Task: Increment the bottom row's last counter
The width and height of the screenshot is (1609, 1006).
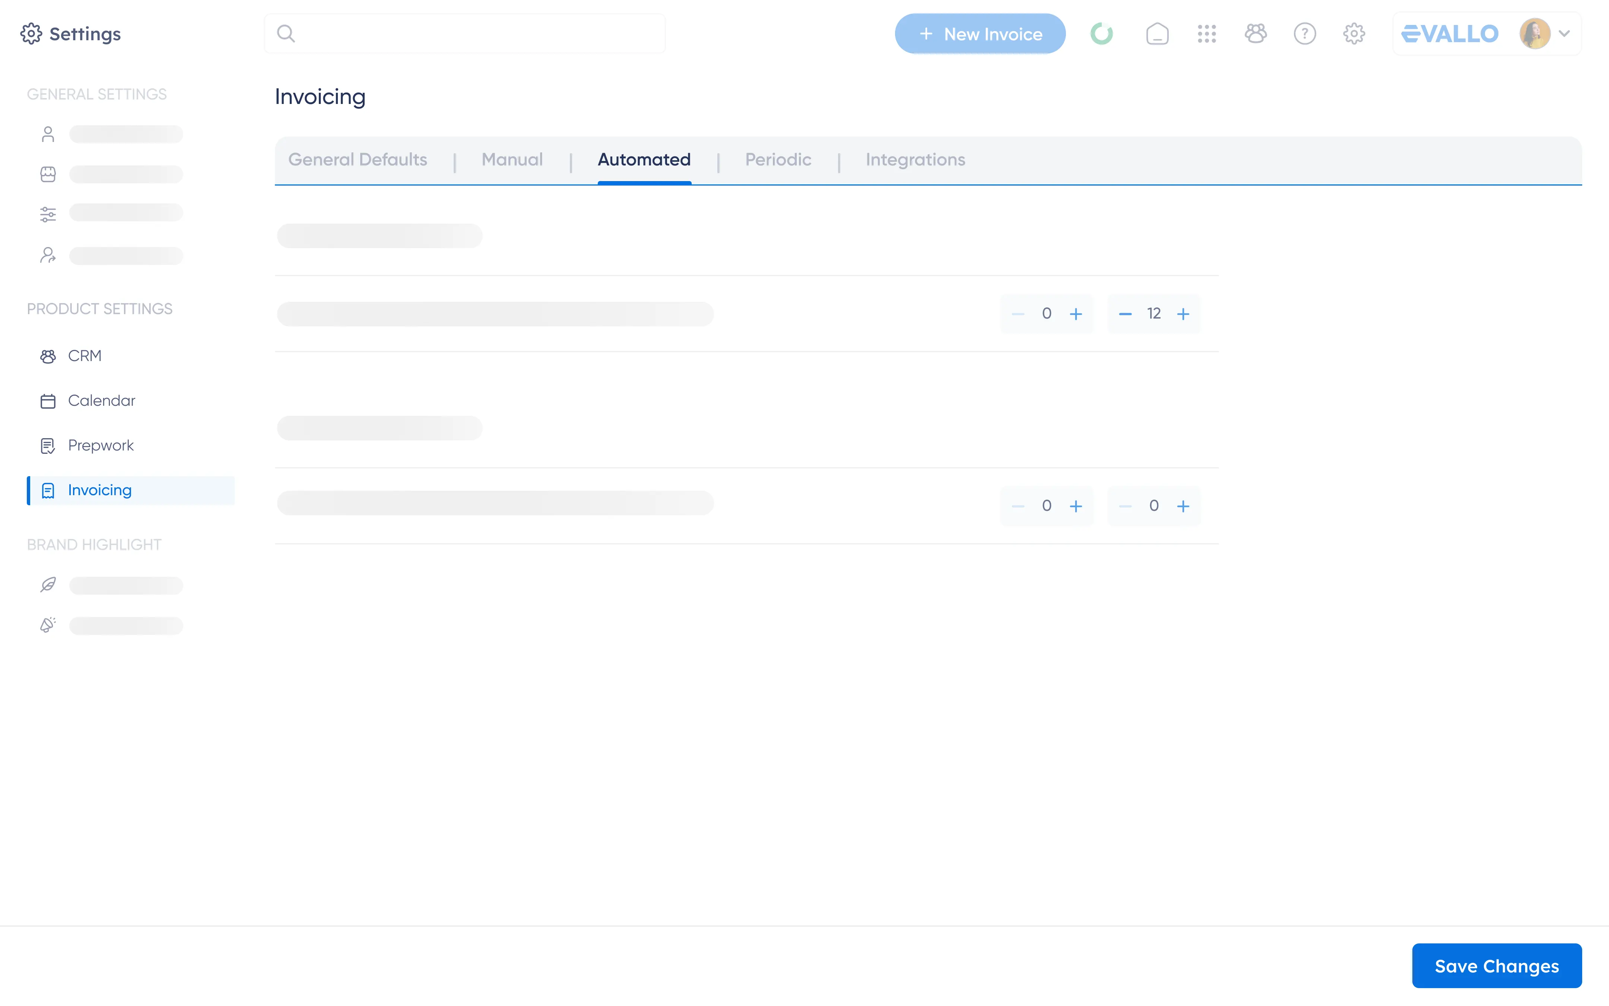Action: click(1183, 506)
